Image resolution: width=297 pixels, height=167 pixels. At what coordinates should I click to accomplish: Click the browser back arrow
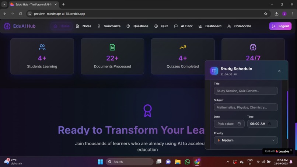5,14
